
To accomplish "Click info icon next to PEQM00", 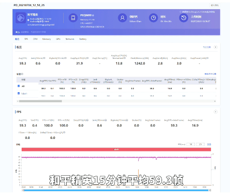I will click(x=93, y=16).
